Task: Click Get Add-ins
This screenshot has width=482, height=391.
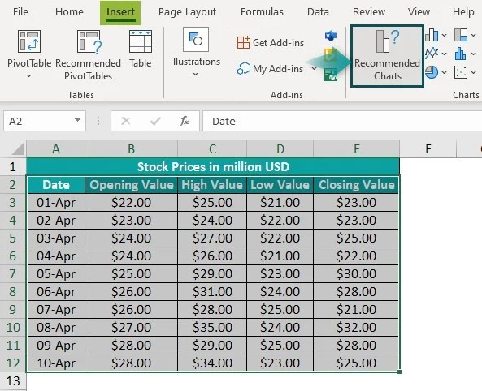Action: [271, 43]
